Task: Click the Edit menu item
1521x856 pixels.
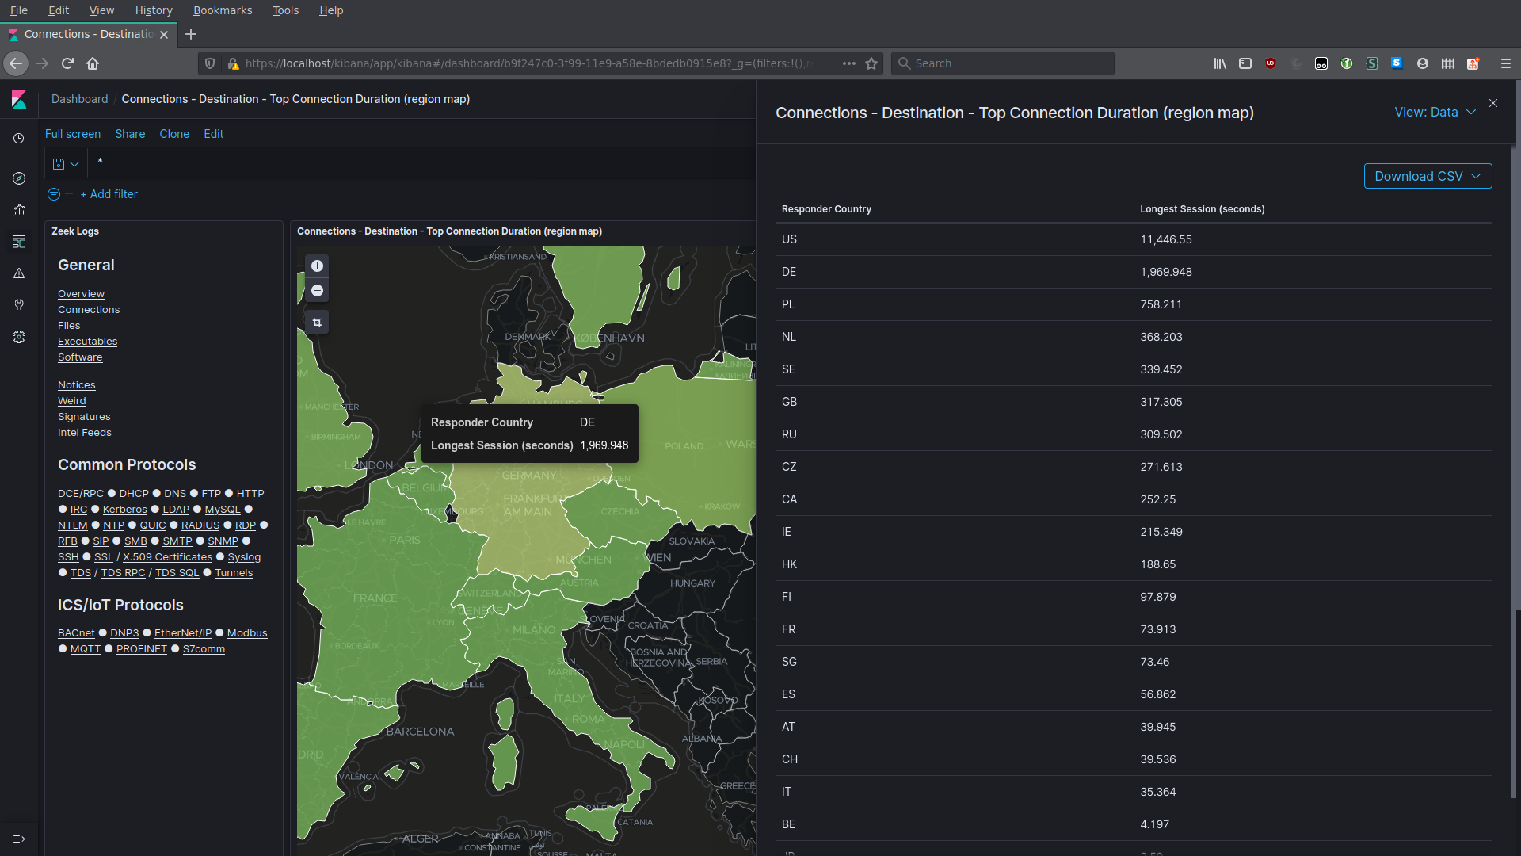Action: pyautogui.click(x=59, y=10)
